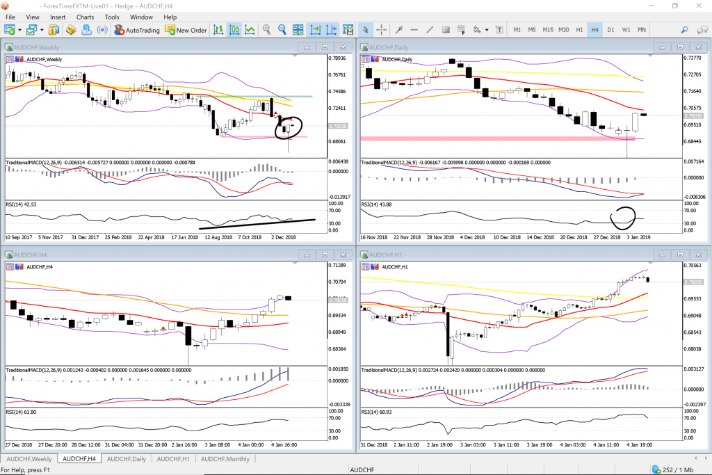712x475 pixels.
Task: Expand the new chart dropdown arrow
Action: click(x=19, y=30)
